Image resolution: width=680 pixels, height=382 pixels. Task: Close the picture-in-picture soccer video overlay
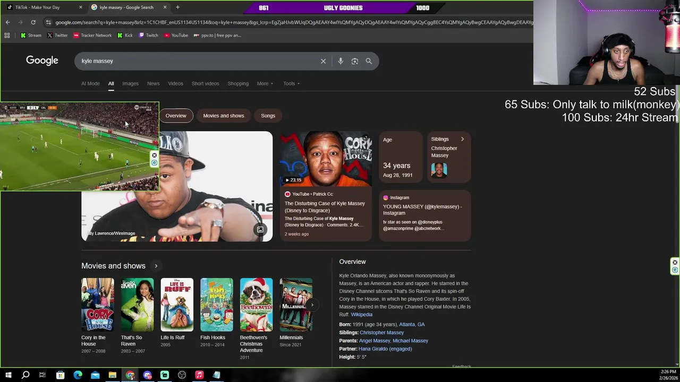pyautogui.click(x=155, y=155)
